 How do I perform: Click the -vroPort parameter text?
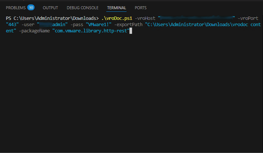tap(248, 18)
